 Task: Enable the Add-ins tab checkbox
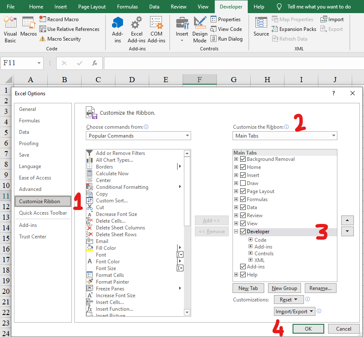point(243,266)
